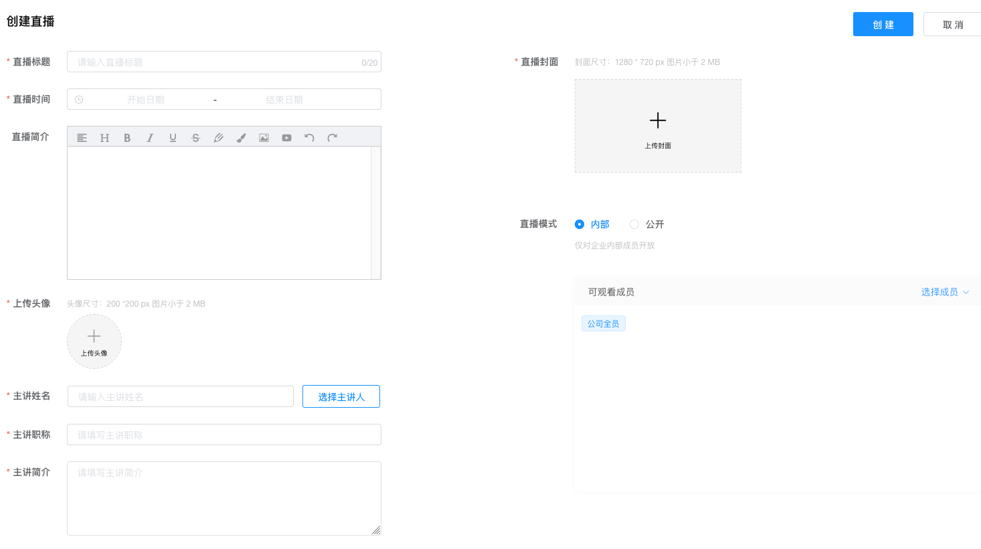Viewport: 981px width, 549px height.
Task: Click the 封面尺寸 size hint text
Action: (x=647, y=62)
